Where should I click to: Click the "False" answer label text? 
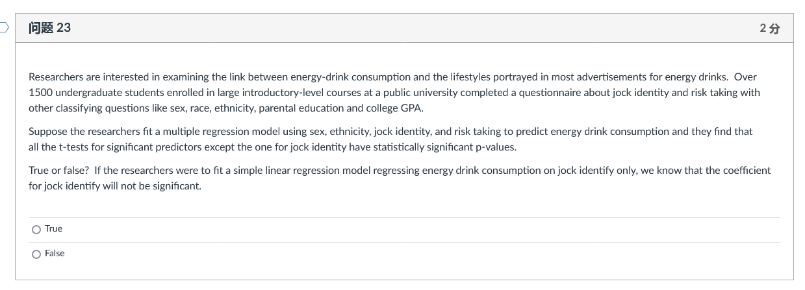(55, 254)
